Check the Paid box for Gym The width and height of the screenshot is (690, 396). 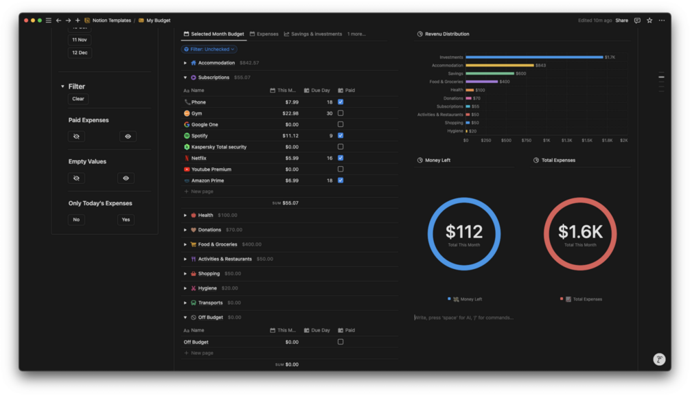(x=341, y=113)
